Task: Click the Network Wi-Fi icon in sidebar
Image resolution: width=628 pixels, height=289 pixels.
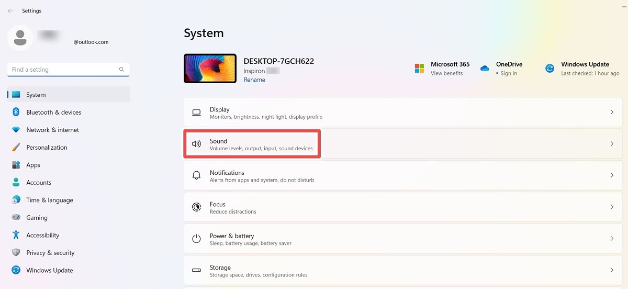Action: (x=16, y=130)
